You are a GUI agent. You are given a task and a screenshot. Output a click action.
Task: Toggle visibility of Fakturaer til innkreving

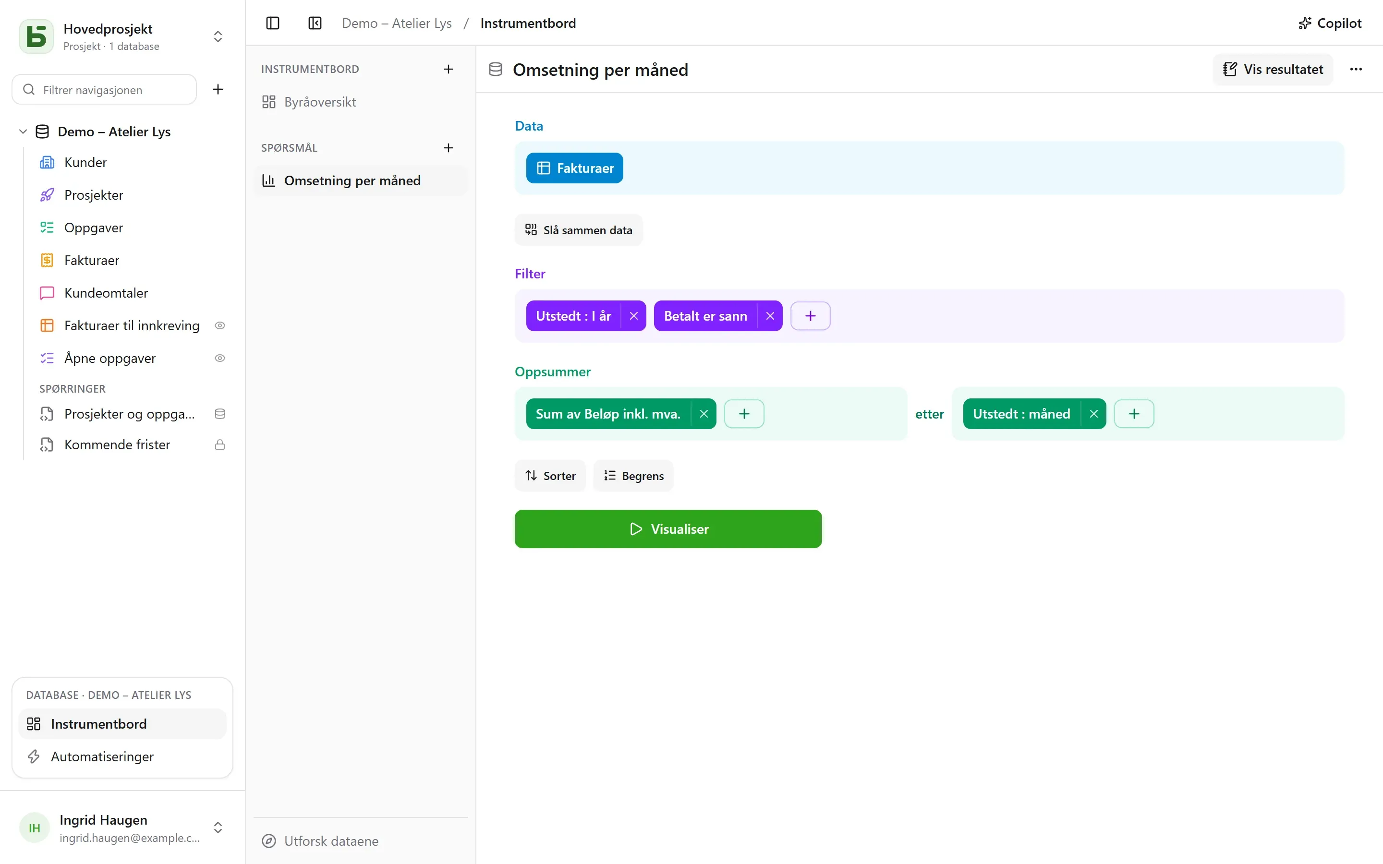pos(219,326)
